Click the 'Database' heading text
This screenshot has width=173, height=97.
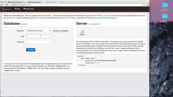click(12, 23)
